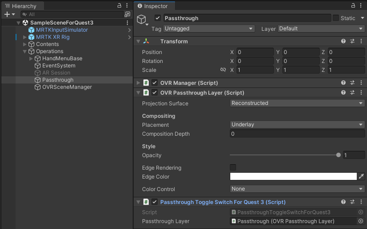Click the white Edge Color swatch
Screen dimensions: 367x229
click(x=294, y=177)
